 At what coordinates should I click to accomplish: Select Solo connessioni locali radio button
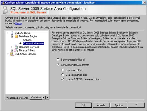tap(58, 59)
